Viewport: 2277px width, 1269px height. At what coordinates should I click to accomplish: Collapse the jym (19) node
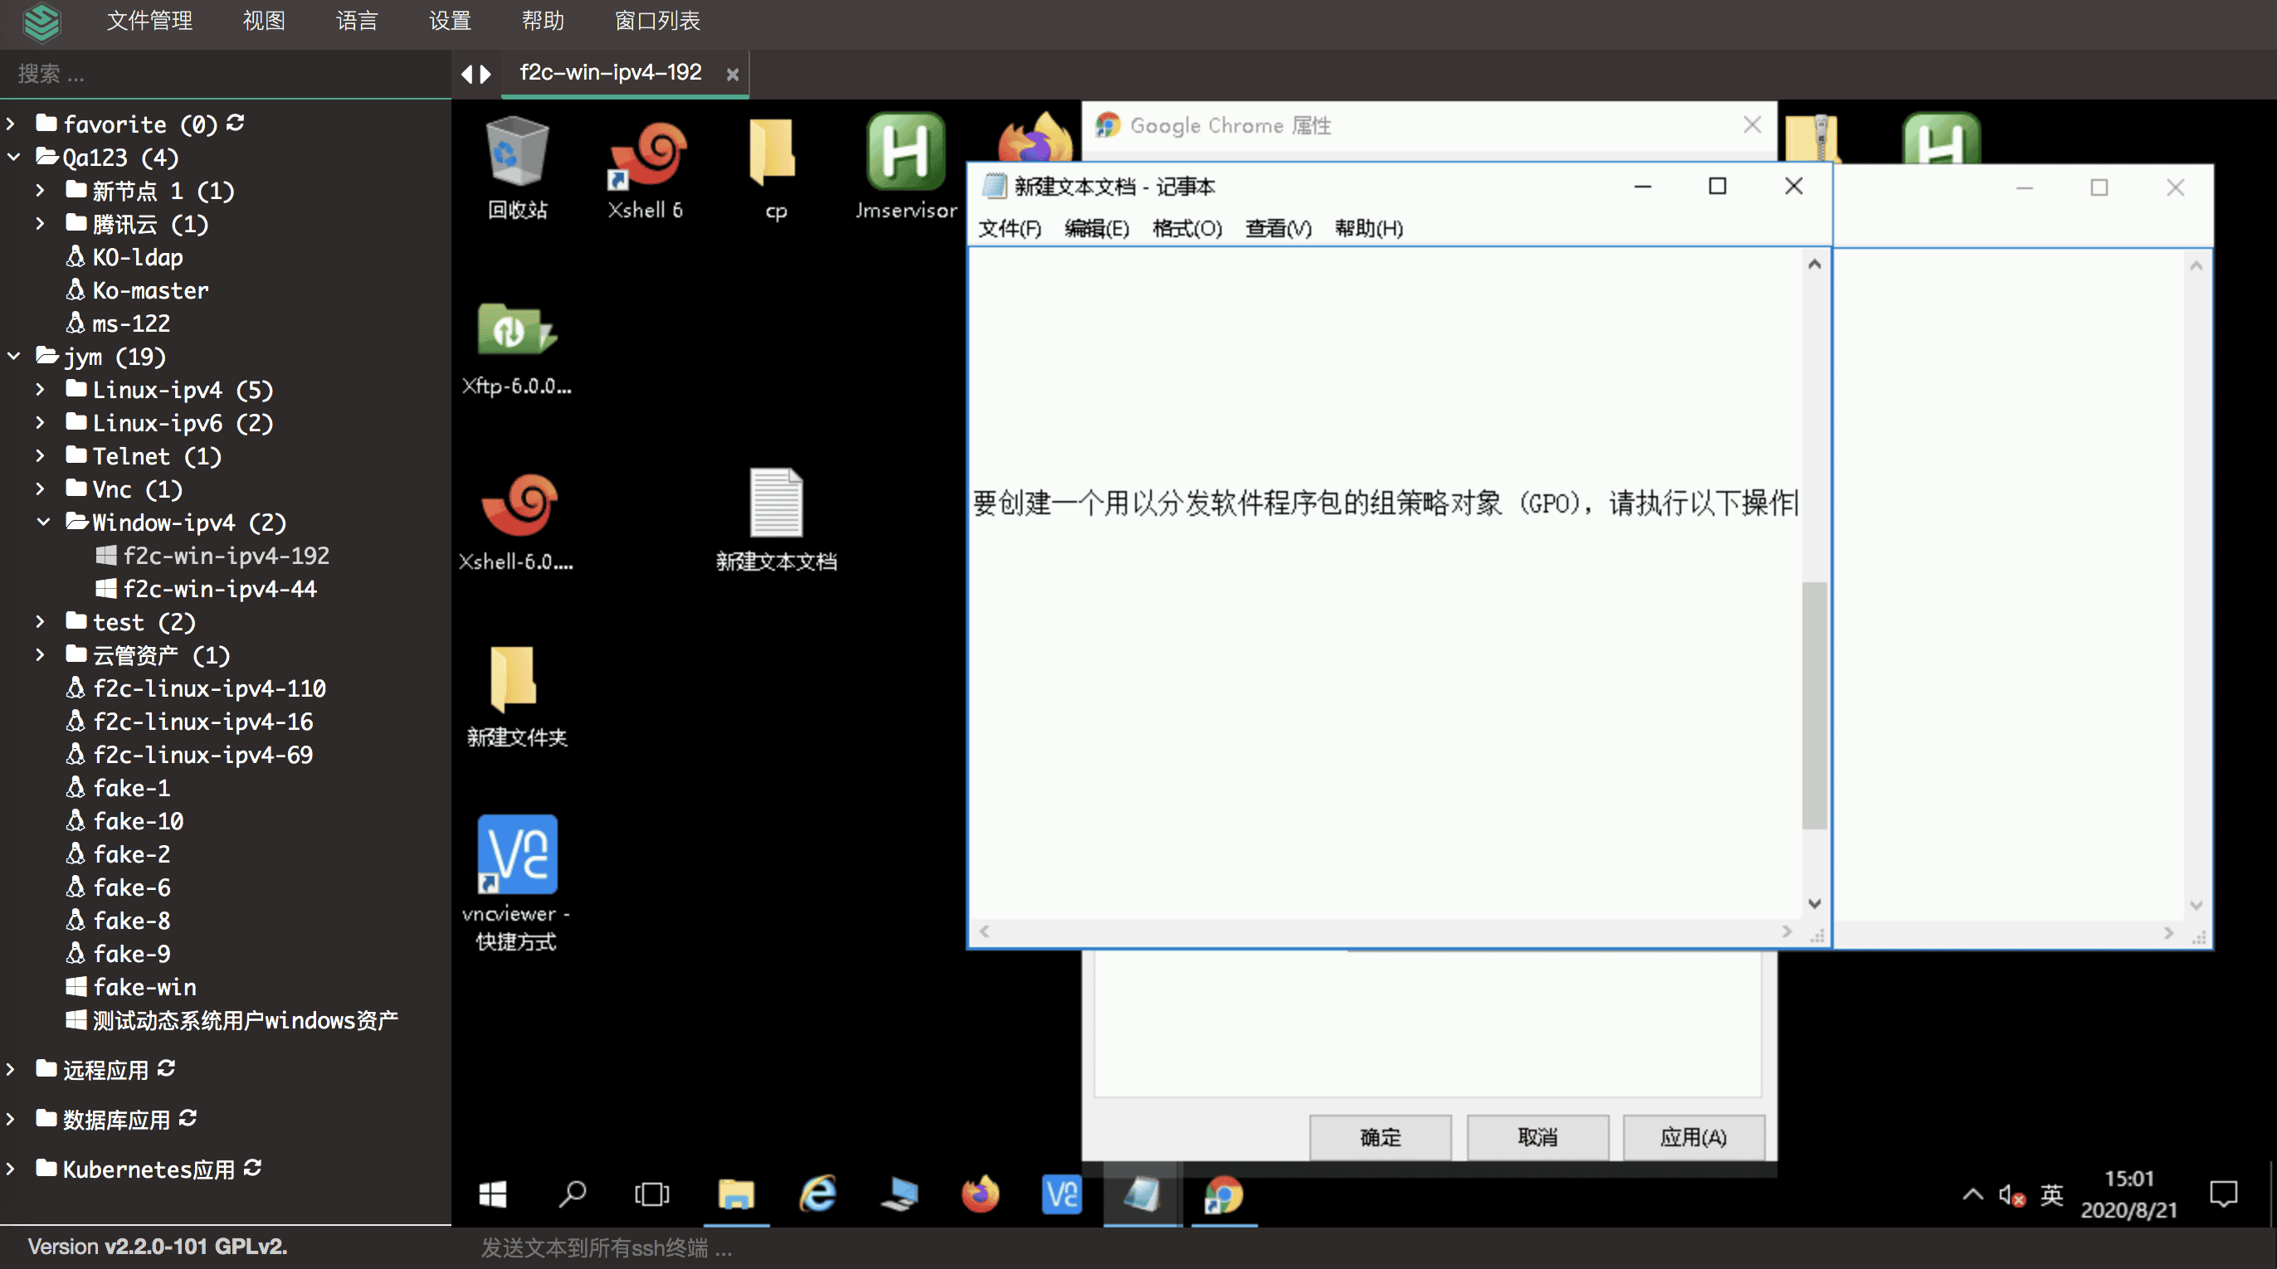point(13,356)
